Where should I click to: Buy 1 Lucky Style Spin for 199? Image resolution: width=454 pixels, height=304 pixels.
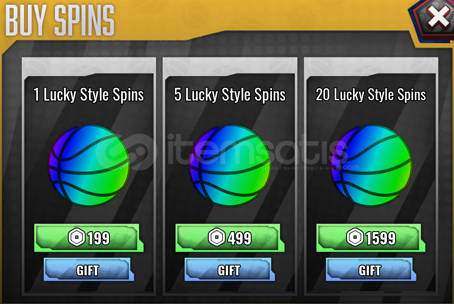pos(88,238)
